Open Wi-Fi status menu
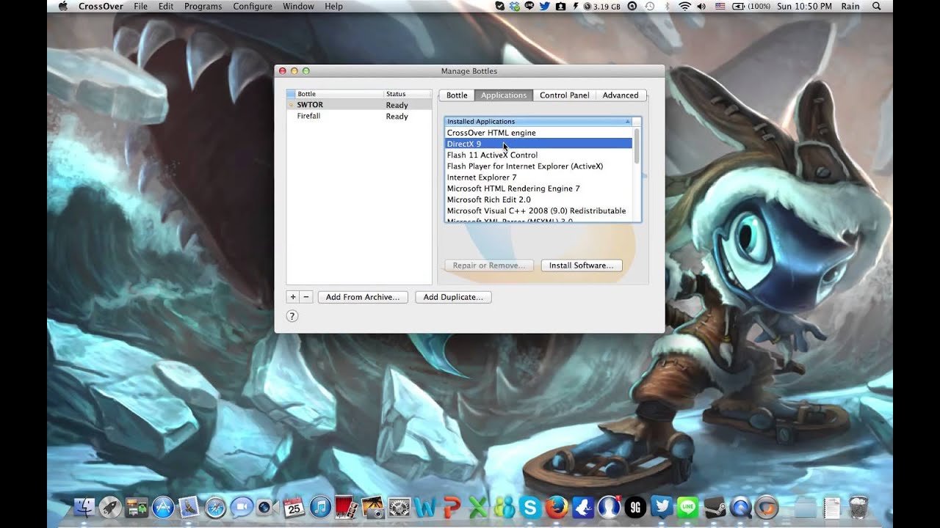The height and width of the screenshot is (528, 940). 684,6
